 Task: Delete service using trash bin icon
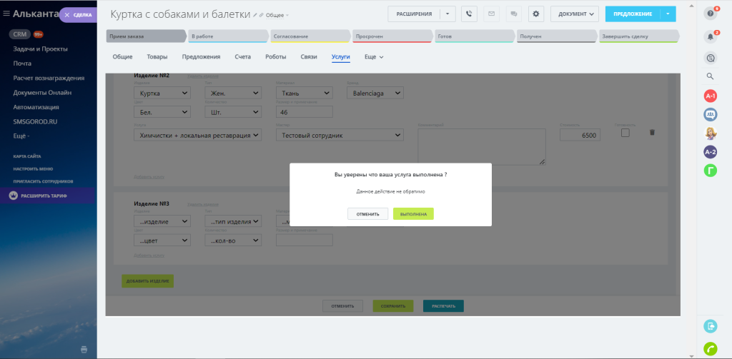[x=652, y=133]
